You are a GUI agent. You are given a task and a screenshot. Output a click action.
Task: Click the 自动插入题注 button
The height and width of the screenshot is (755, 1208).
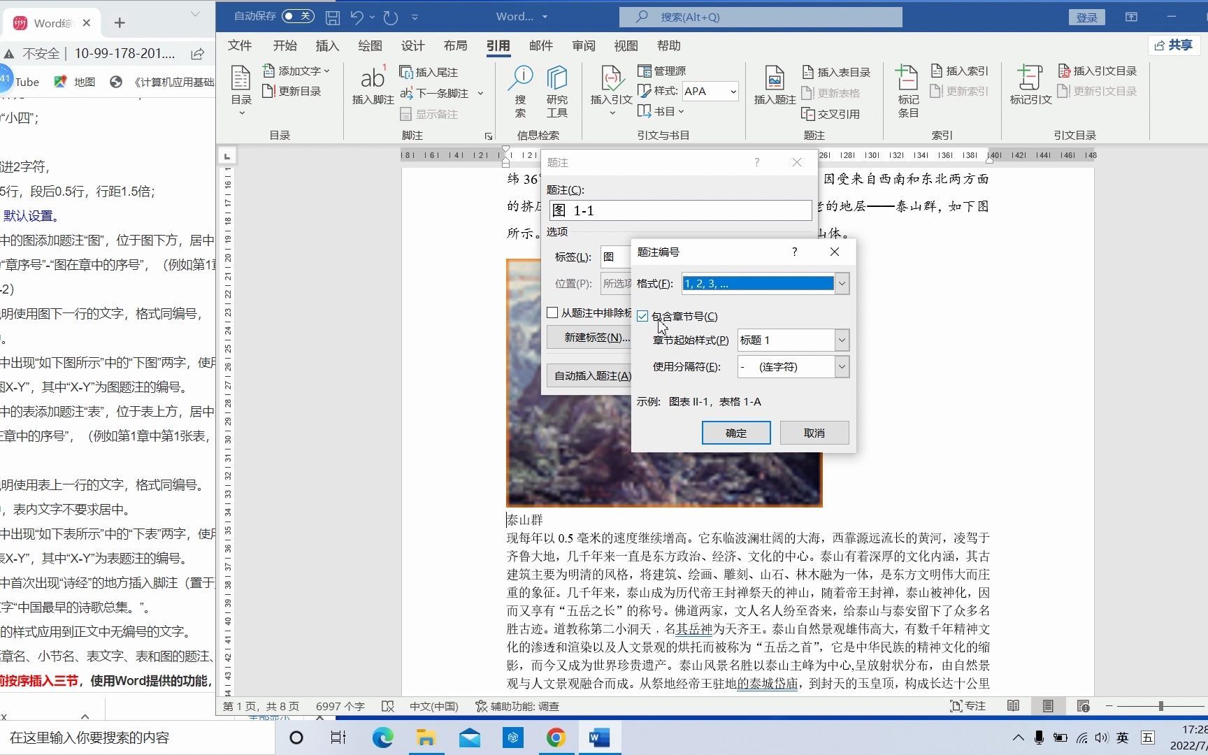coord(589,375)
